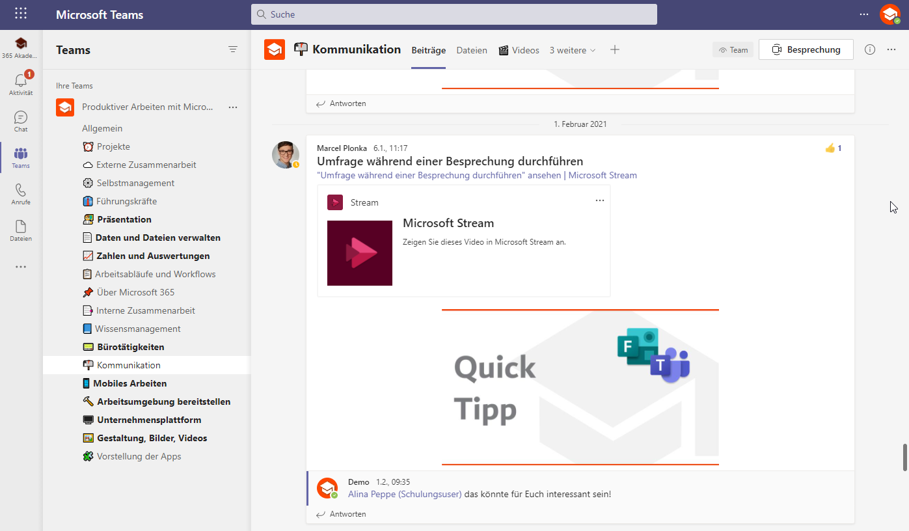Open the Microsoft Stream video thumbnail
Screen dimensions: 909x531
(360, 253)
